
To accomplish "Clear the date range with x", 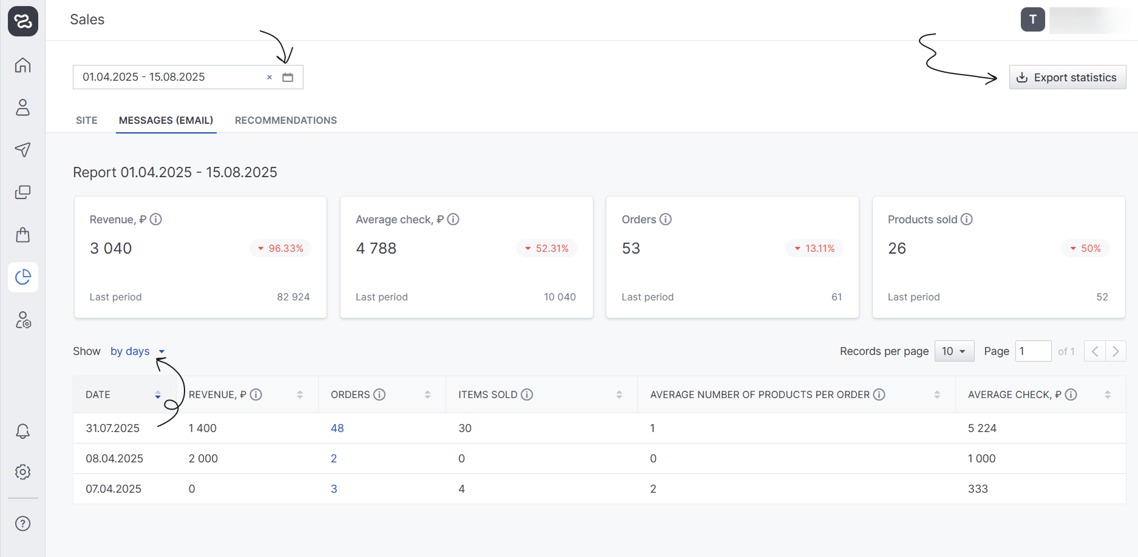I will [269, 77].
